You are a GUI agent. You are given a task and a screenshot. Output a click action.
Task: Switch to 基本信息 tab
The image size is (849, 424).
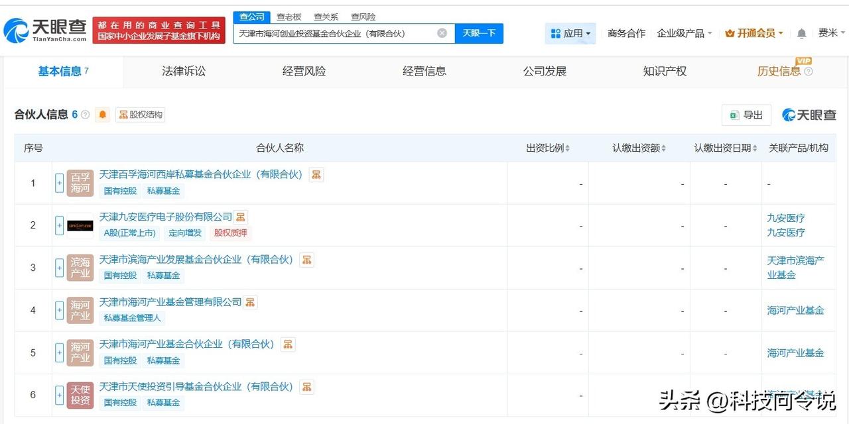tap(63, 72)
